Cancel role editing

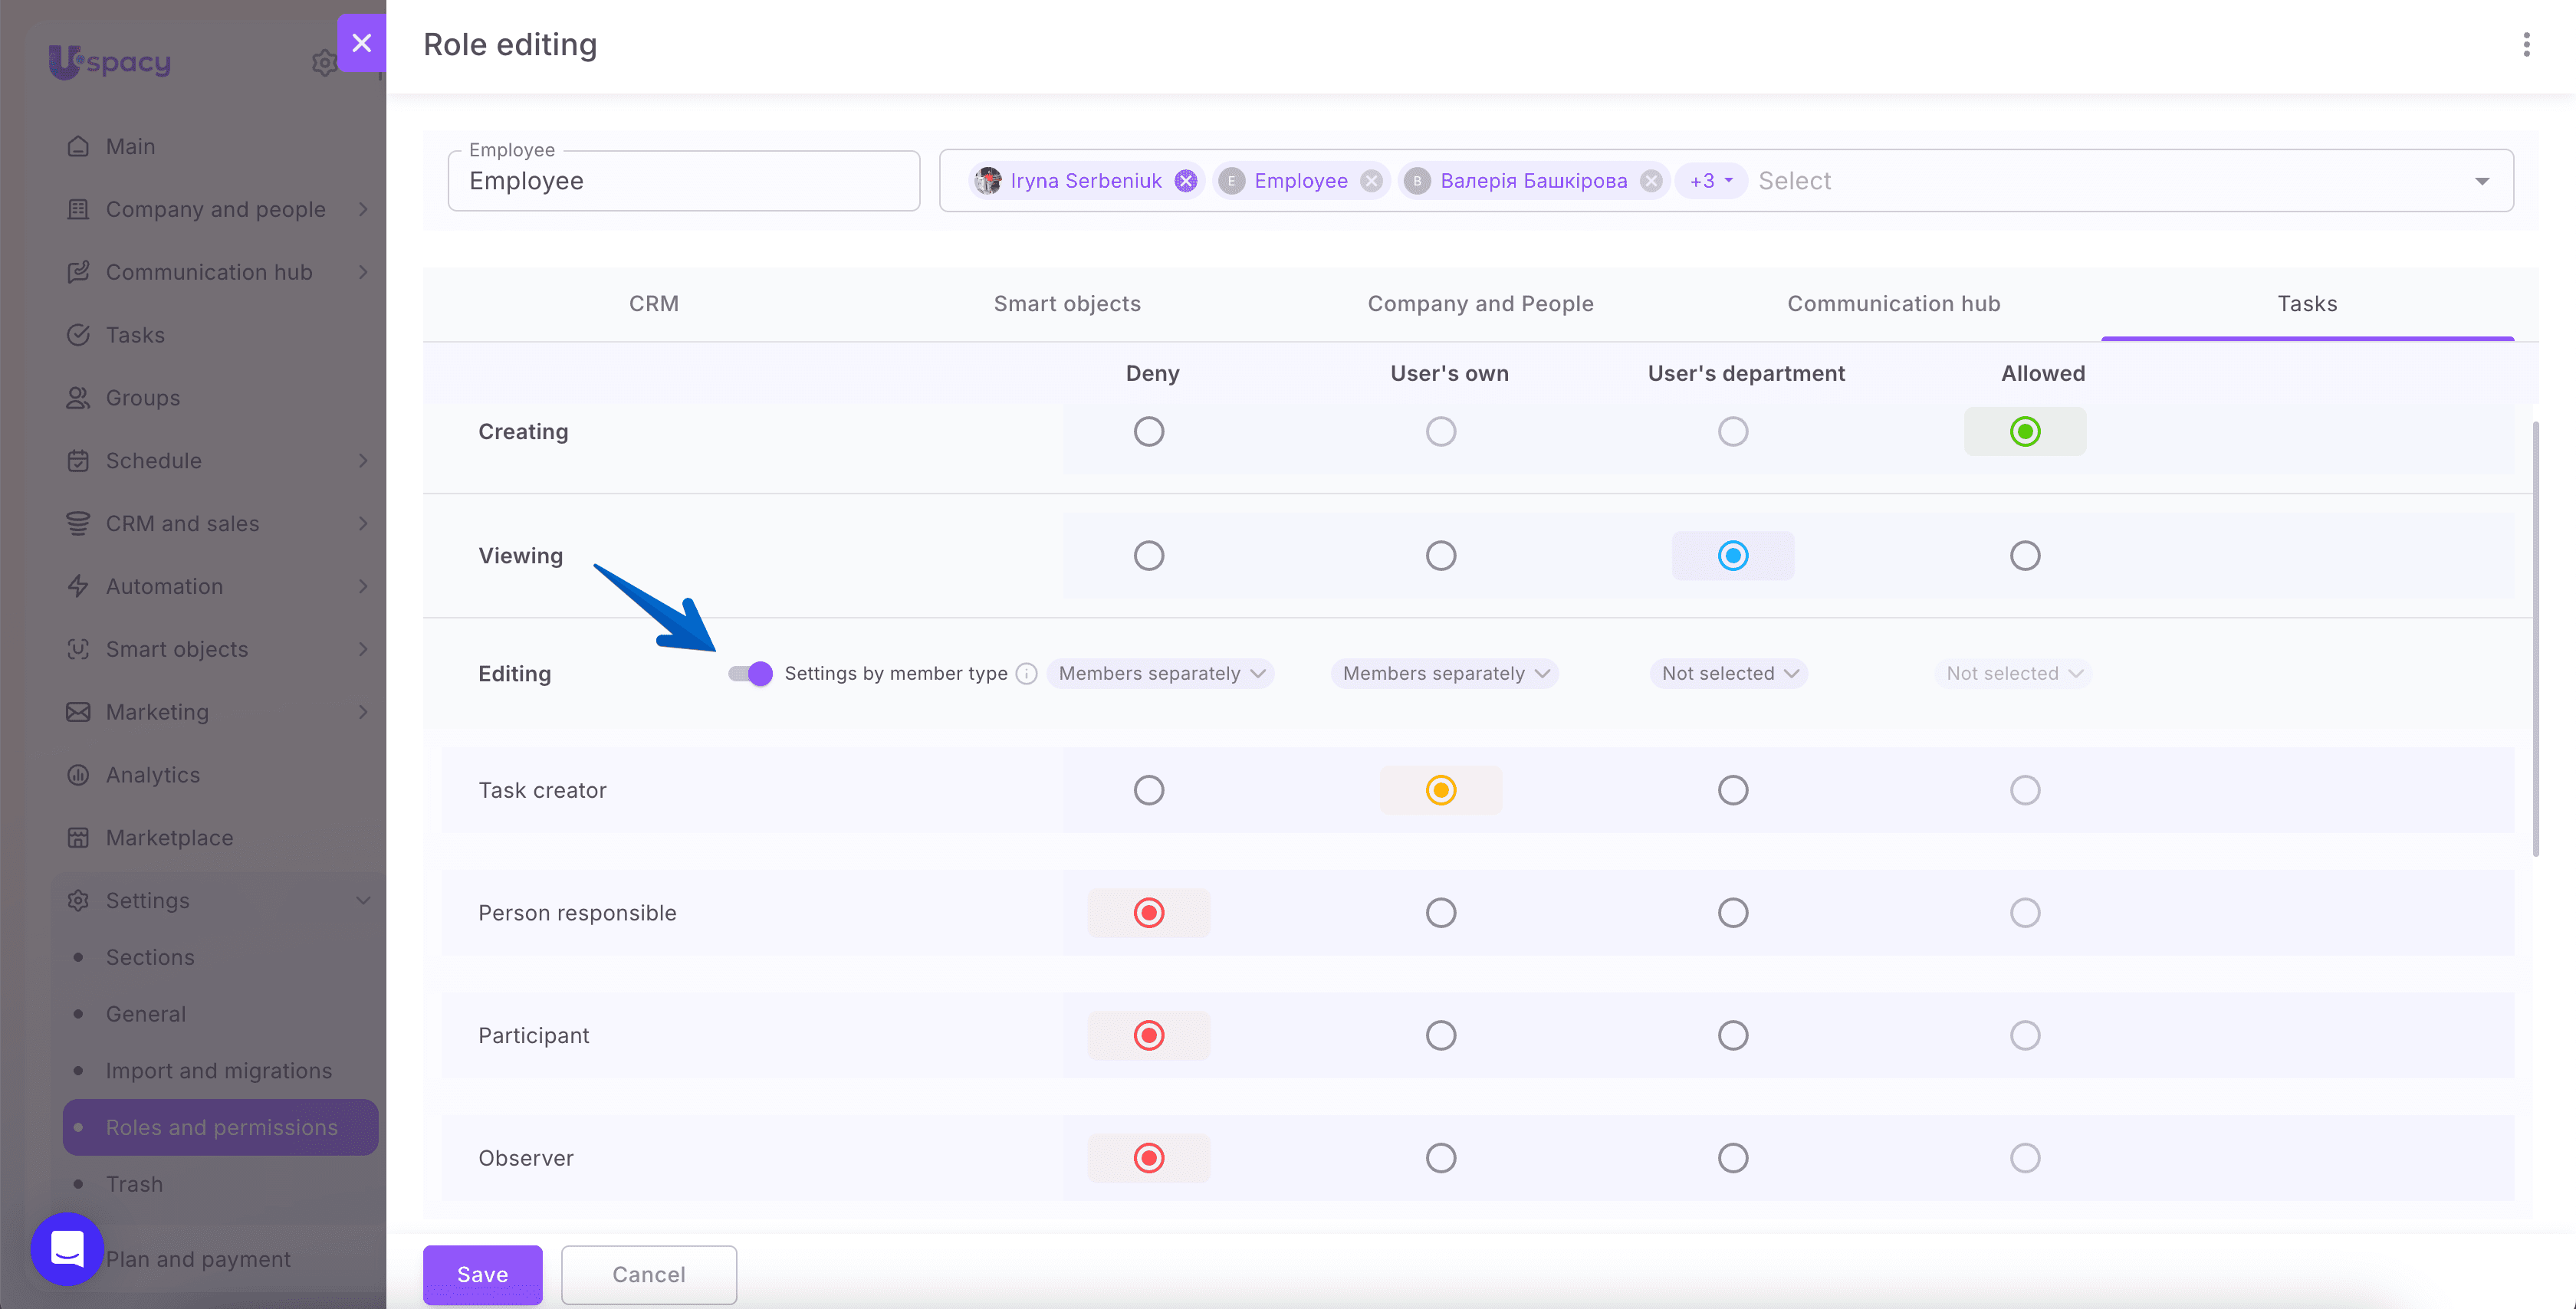649,1275
